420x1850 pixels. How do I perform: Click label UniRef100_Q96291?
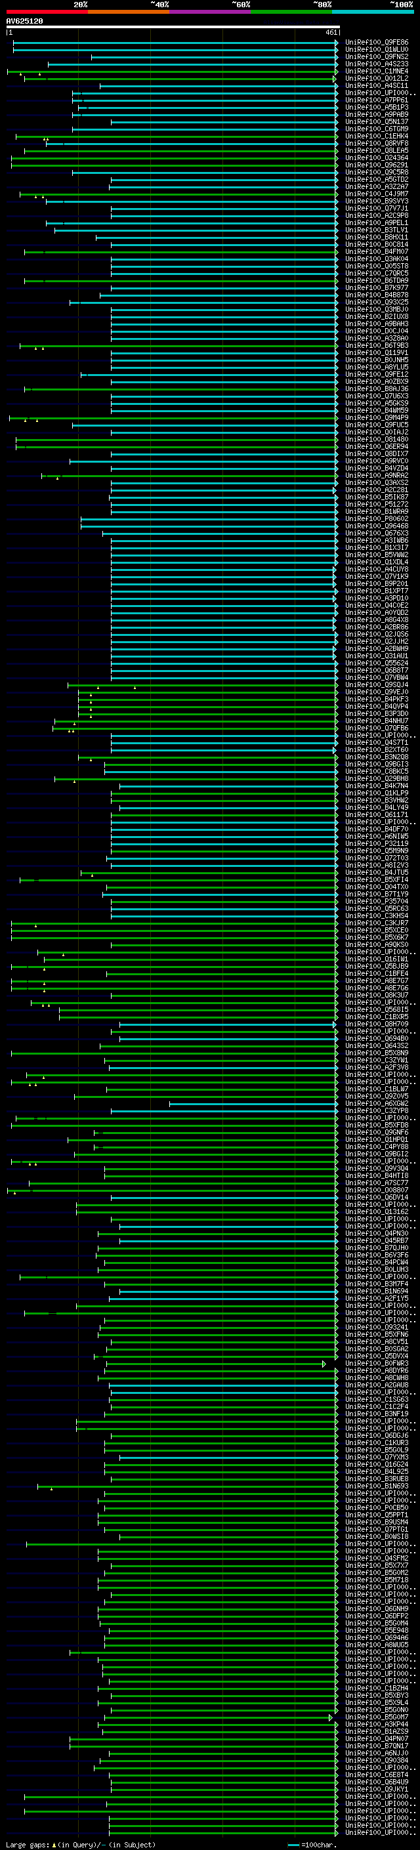[x=377, y=165]
